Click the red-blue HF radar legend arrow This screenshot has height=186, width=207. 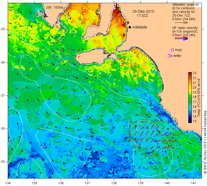(181, 38)
